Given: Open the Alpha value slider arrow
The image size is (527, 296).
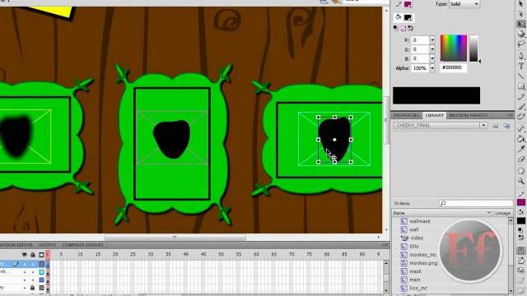Looking at the screenshot, I should pyautogui.click(x=432, y=68).
